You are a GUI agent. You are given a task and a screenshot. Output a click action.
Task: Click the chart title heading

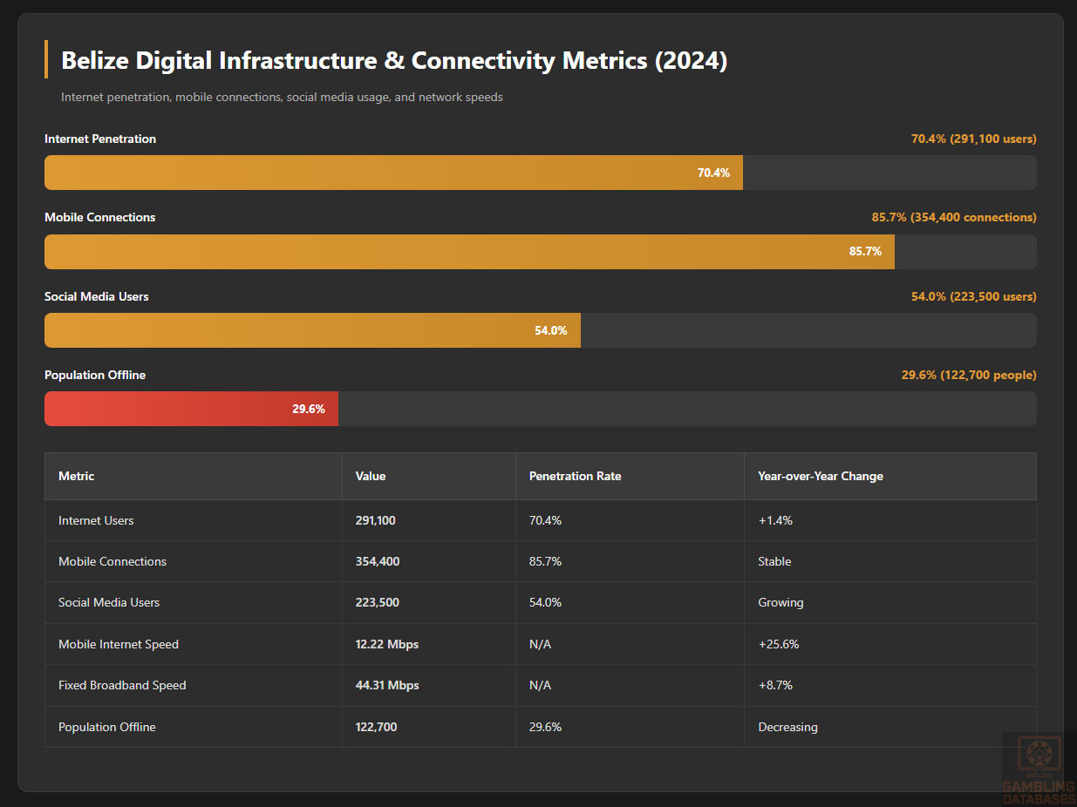(394, 61)
